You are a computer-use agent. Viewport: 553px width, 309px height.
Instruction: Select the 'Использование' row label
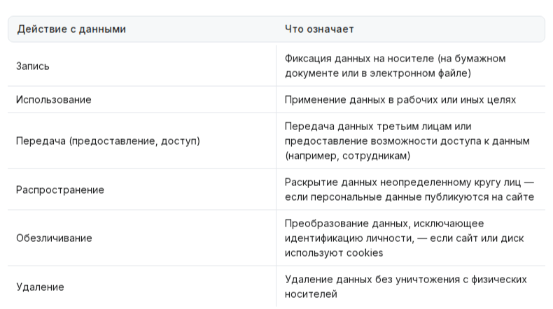54,99
